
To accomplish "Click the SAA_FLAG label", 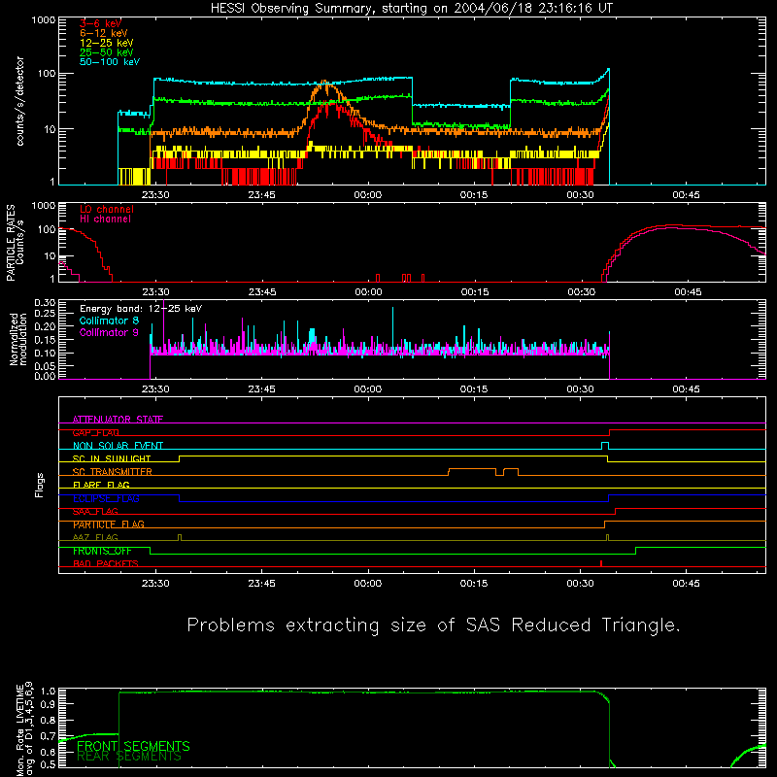I will pyautogui.click(x=95, y=511).
